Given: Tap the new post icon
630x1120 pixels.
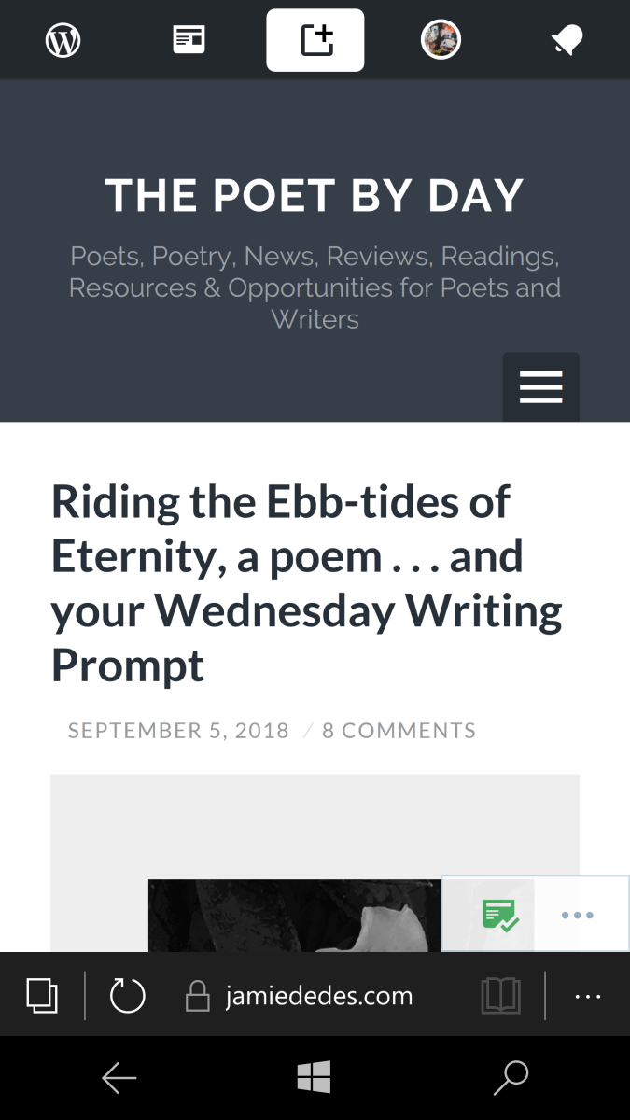Looking at the screenshot, I should pyautogui.click(x=315, y=40).
